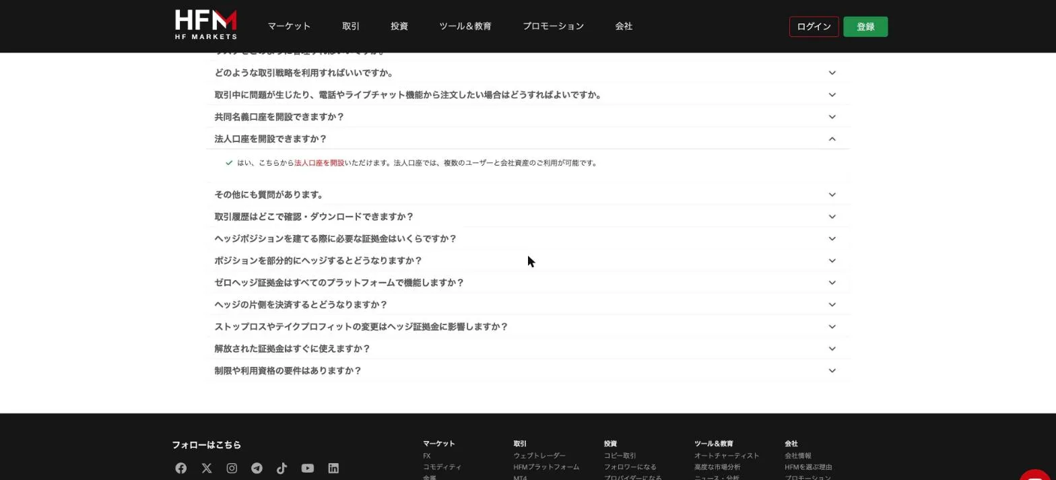Image resolution: width=1056 pixels, height=480 pixels.
Task: Open the ツール＆教育 navigation menu
Action: tap(465, 26)
